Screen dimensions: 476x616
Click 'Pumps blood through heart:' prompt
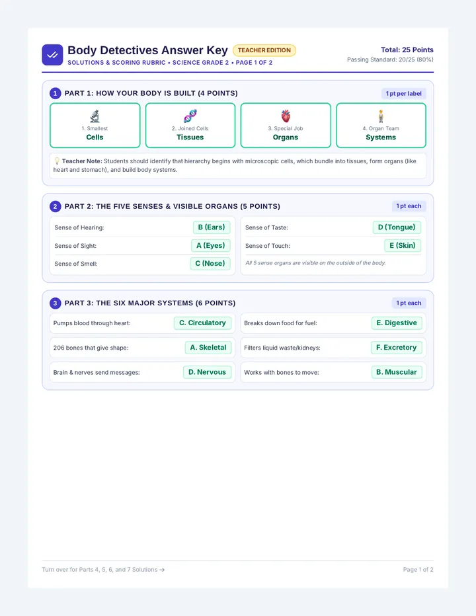pos(92,323)
